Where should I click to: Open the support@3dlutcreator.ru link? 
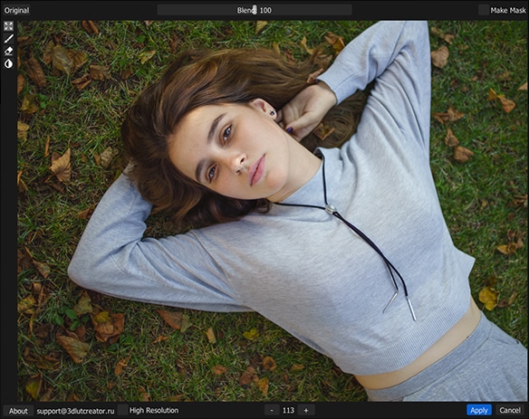[x=75, y=411]
